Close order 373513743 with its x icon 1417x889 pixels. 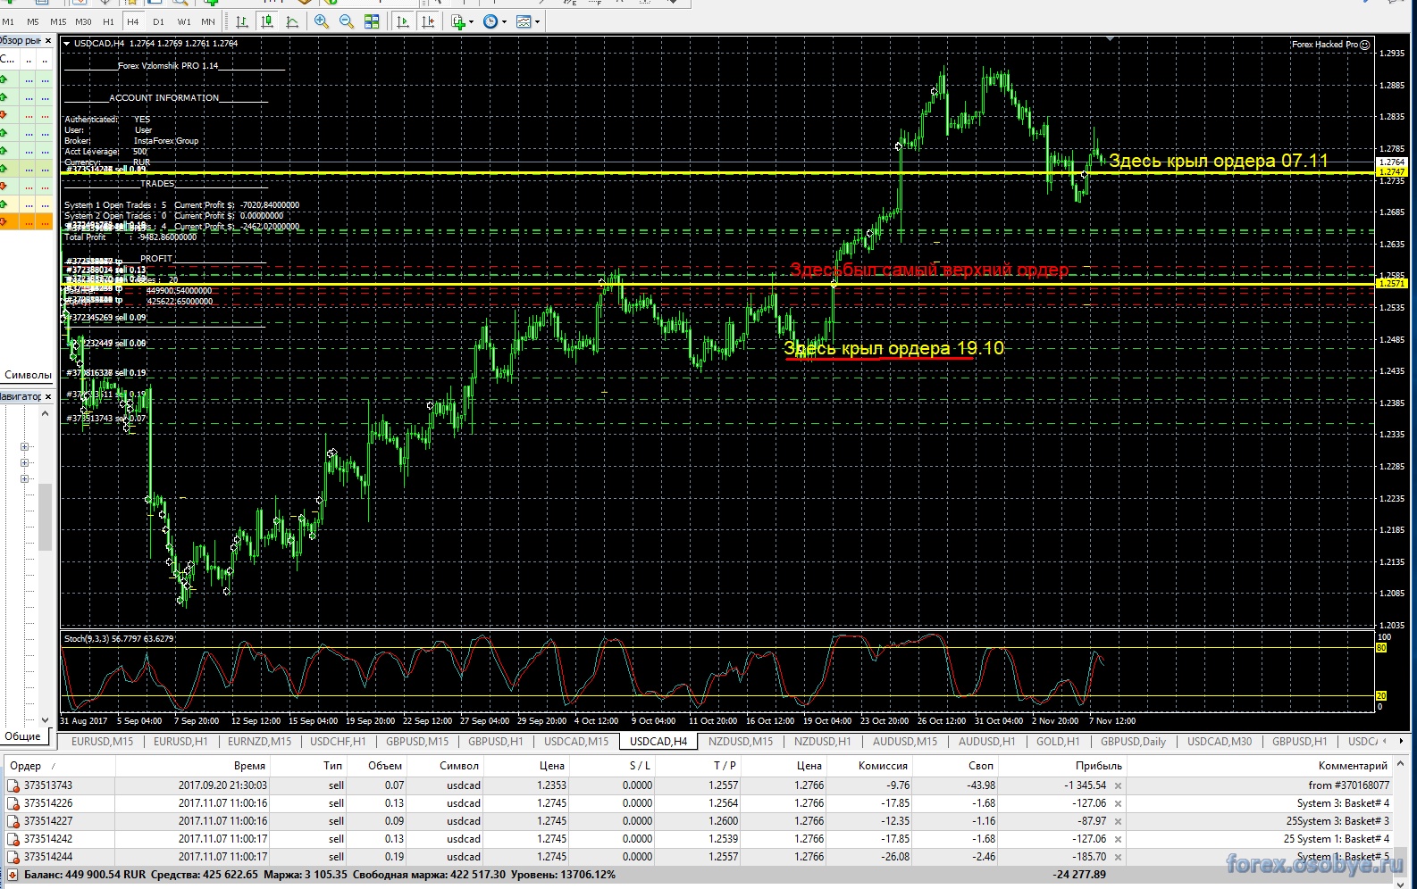(1118, 786)
